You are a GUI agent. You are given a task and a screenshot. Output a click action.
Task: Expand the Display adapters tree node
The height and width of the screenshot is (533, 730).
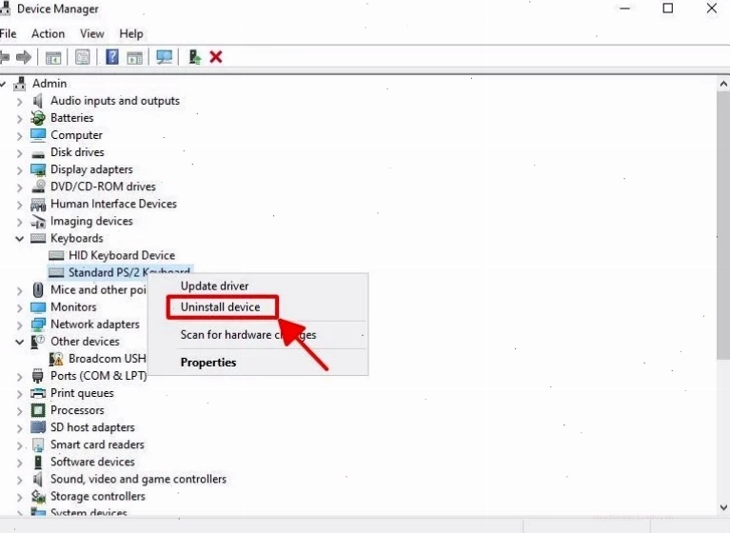click(19, 170)
